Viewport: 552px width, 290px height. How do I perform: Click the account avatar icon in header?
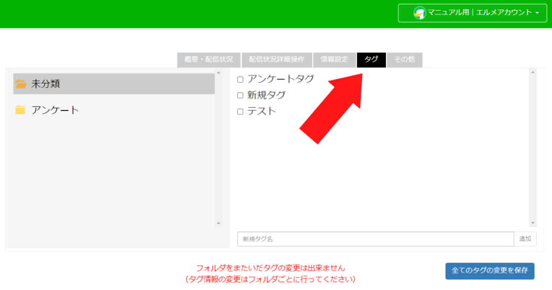pyautogui.click(x=419, y=13)
